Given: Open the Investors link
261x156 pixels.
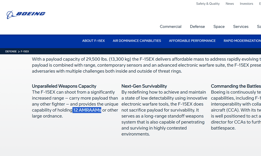Looking at the screenshot, I should (246, 4).
